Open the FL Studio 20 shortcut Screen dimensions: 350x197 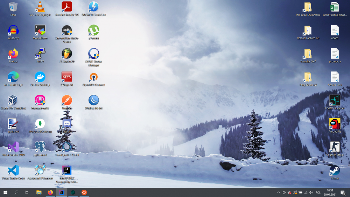[x=67, y=54]
